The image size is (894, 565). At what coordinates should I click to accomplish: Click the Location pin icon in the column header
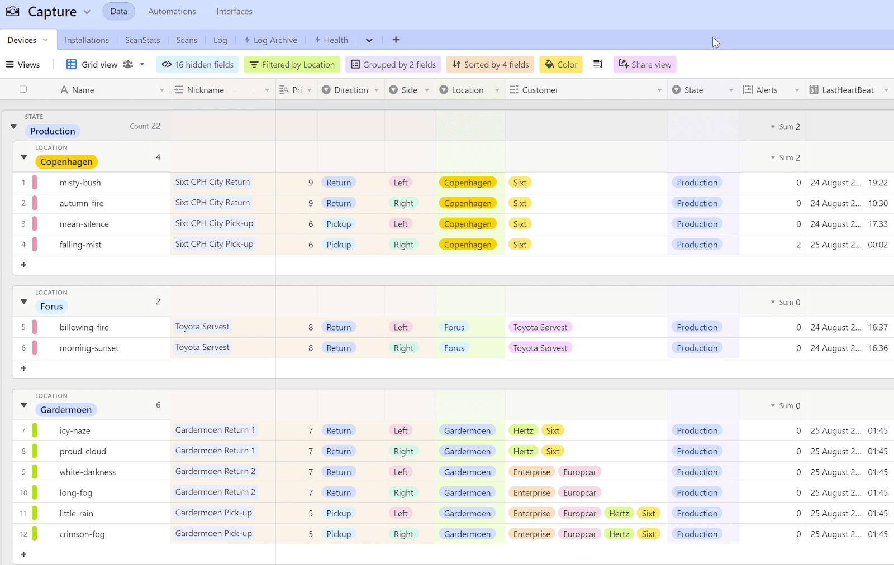[443, 89]
